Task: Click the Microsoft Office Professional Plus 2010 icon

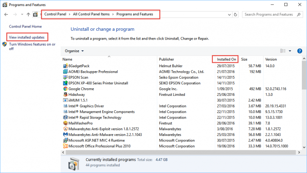Action: click(66, 146)
